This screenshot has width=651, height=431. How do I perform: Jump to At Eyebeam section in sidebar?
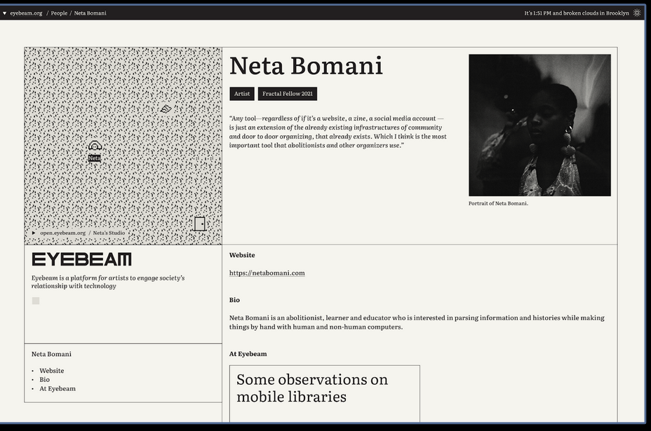pyautogui.click(x=58, y=389)
